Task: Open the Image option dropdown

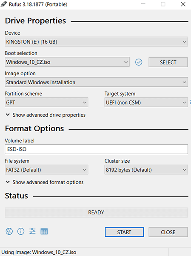Action: click(96, 82)
